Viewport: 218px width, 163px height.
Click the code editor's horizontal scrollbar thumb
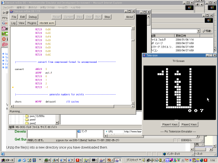64,106
